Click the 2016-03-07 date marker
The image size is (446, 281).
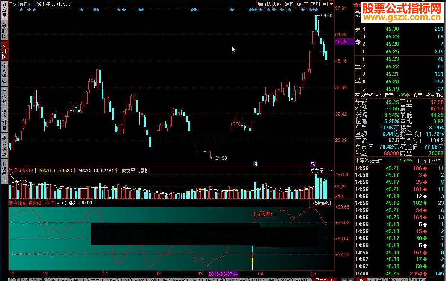(223, 274)
